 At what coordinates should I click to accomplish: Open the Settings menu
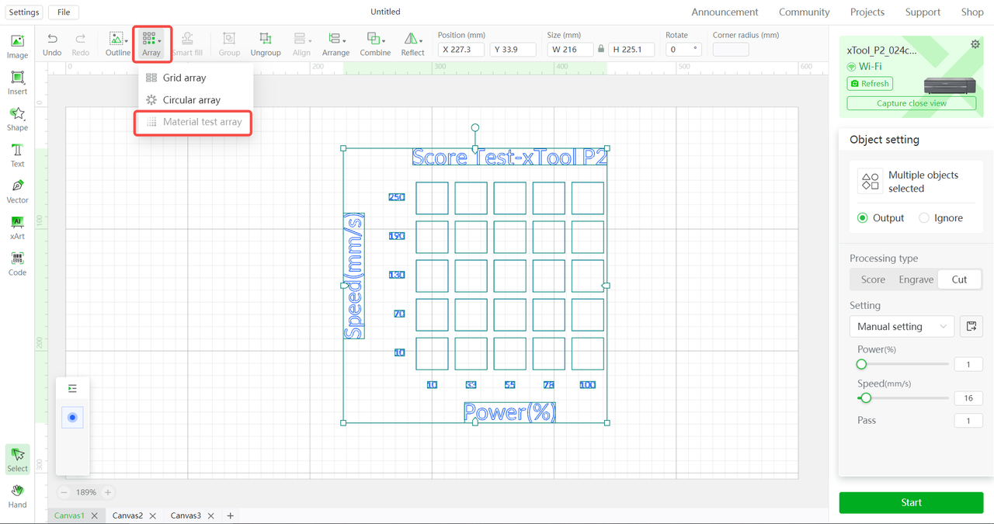[x=24, y=12]
